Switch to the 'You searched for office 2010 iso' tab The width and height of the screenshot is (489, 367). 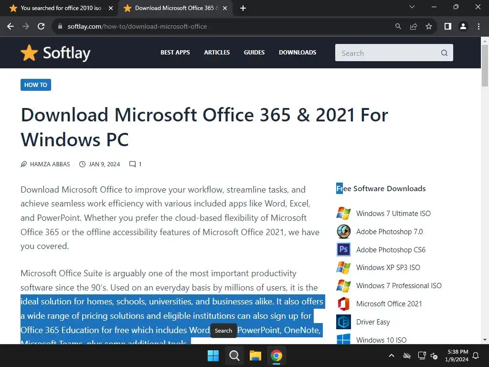[61, 8]
